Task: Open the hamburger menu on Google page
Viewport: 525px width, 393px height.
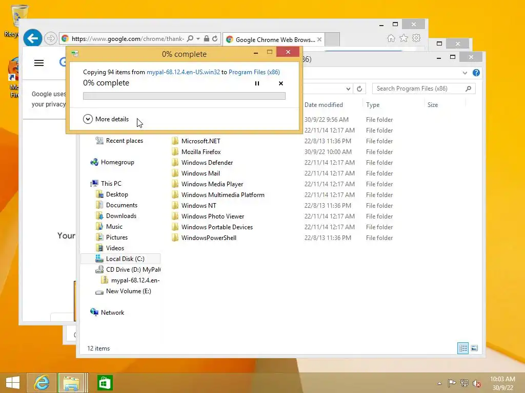Action: tap(39, 63)
